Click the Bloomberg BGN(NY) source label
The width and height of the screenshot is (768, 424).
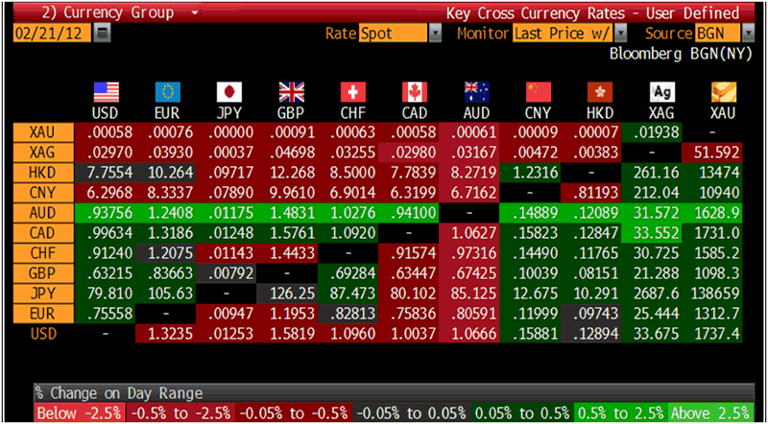click(681, 54)
